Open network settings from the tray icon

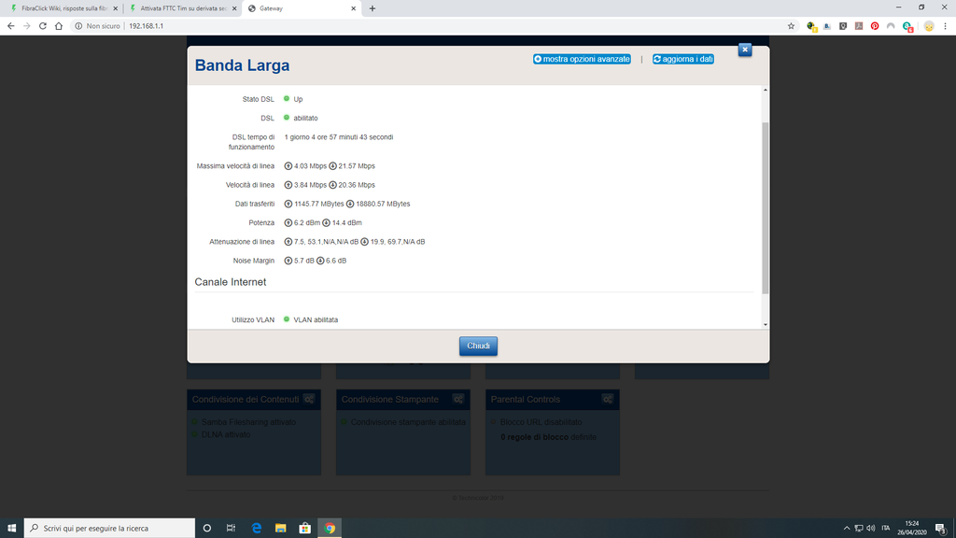[859, 529]
